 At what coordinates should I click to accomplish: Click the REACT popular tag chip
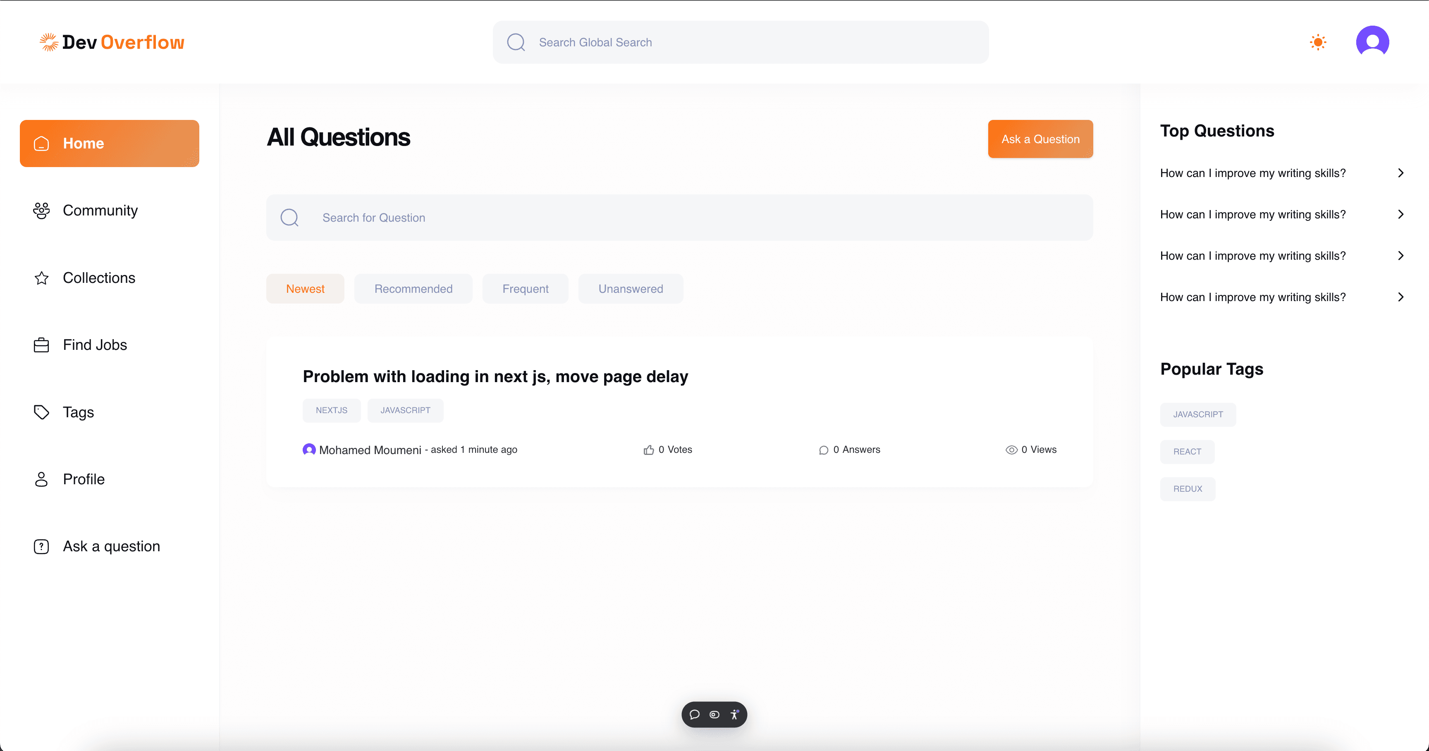[x=1187, y=452]
